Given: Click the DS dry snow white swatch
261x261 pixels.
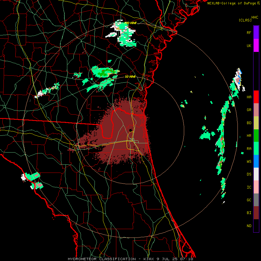Looking at the screenshot, I should [x=256, y=174].
